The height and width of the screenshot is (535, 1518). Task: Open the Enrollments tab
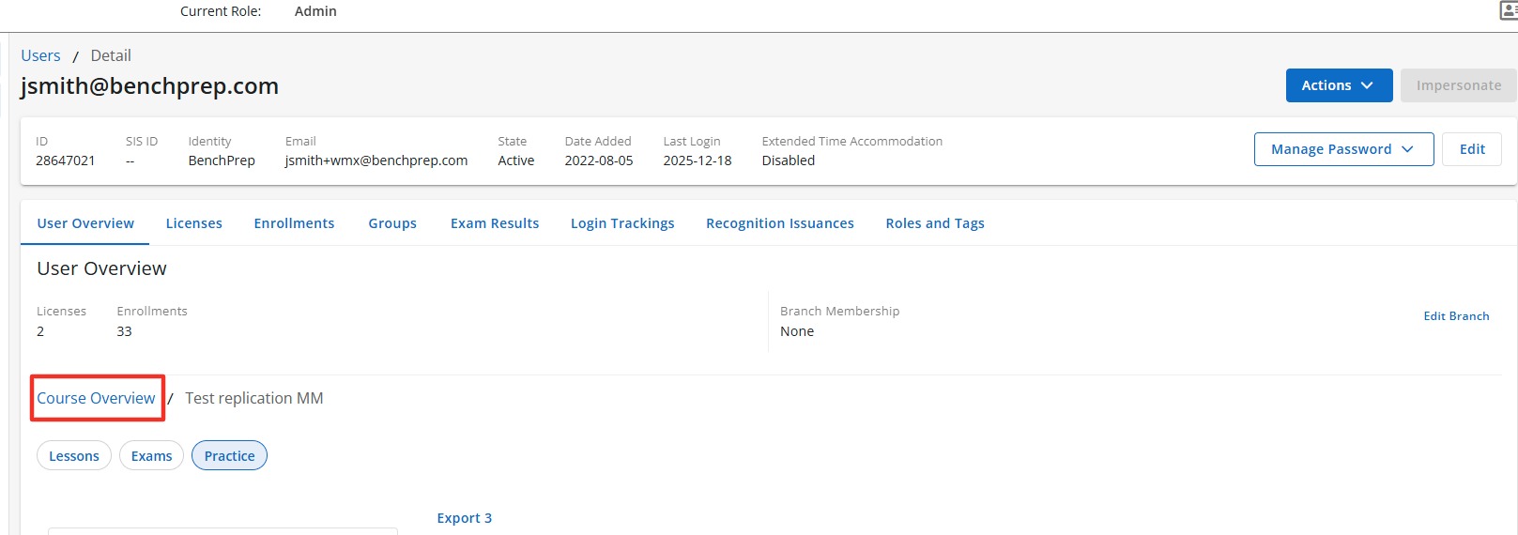[x=294, y=223]
